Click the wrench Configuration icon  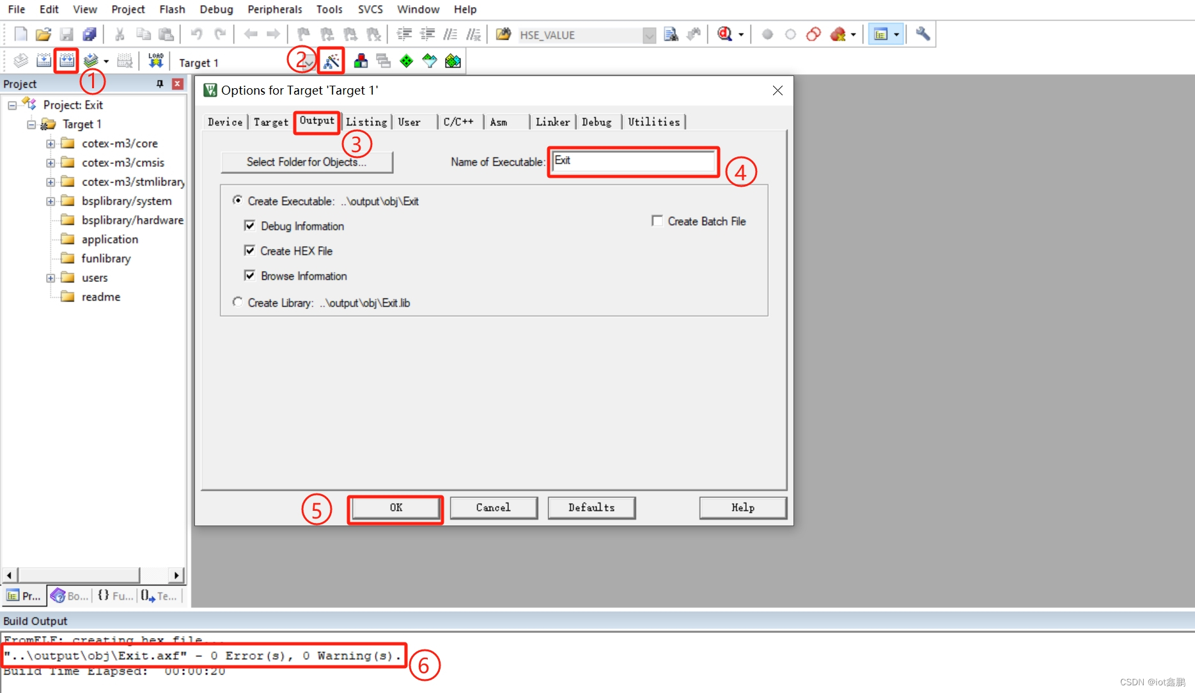pos(922,35)
